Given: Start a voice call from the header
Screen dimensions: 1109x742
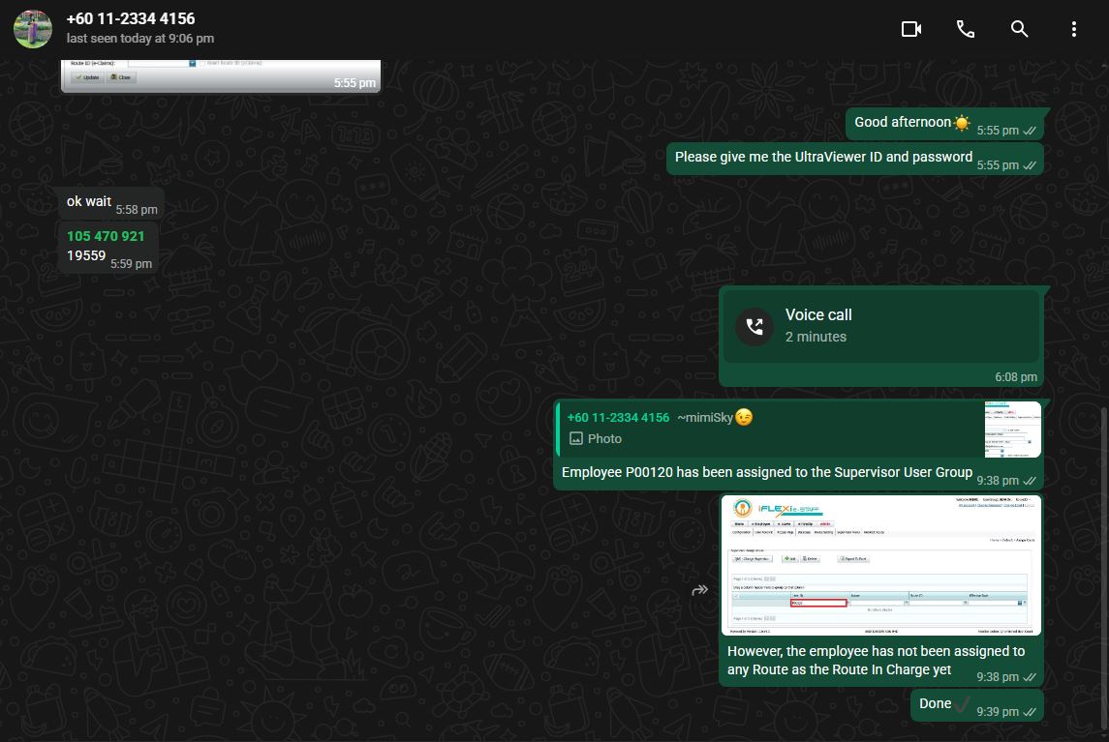Looking at the screenshot, I should [966, 29].
